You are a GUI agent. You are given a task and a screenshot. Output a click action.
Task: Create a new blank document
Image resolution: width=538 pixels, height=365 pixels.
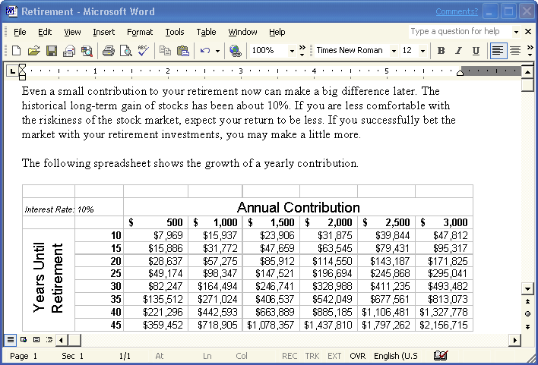pos(16,51)
